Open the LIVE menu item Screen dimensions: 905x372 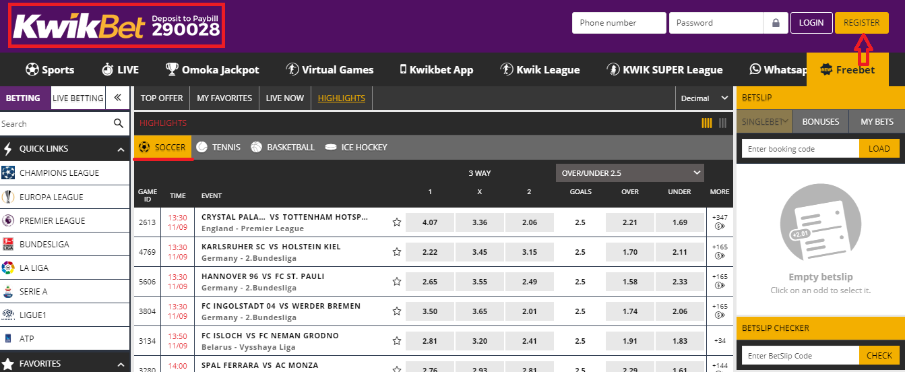tap(120, 69)
